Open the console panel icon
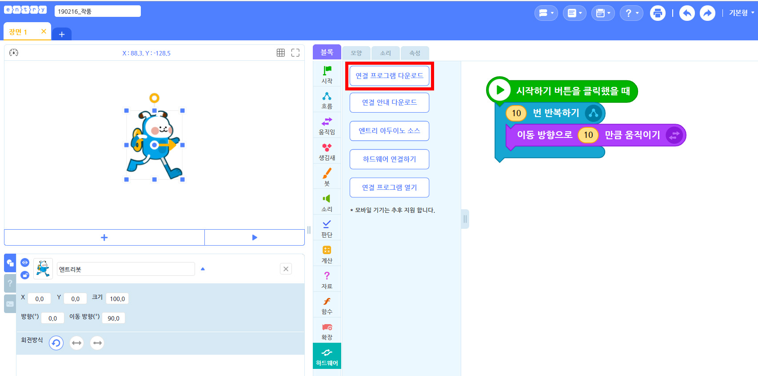This screenshot has width=758, height=376. (10, 304)
